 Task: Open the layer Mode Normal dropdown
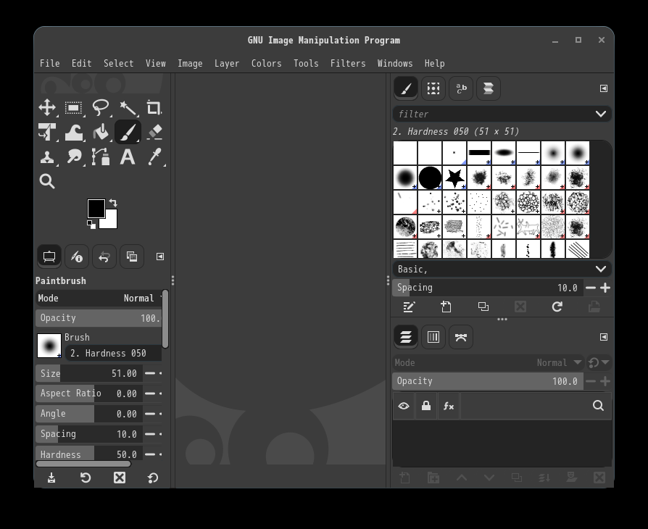point(488,363)
